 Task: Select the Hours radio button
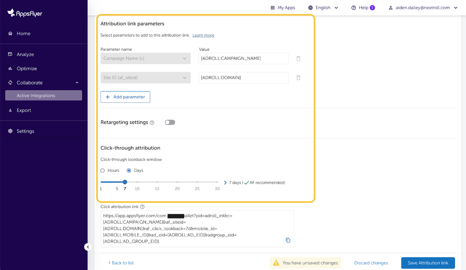tap(103, 170)
